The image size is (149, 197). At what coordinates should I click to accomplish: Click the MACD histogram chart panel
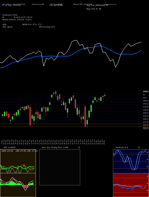click(18, 185)
